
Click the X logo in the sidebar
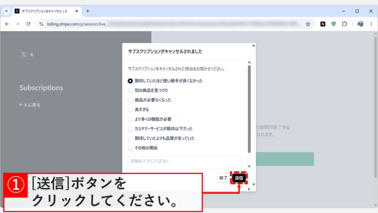23,54
